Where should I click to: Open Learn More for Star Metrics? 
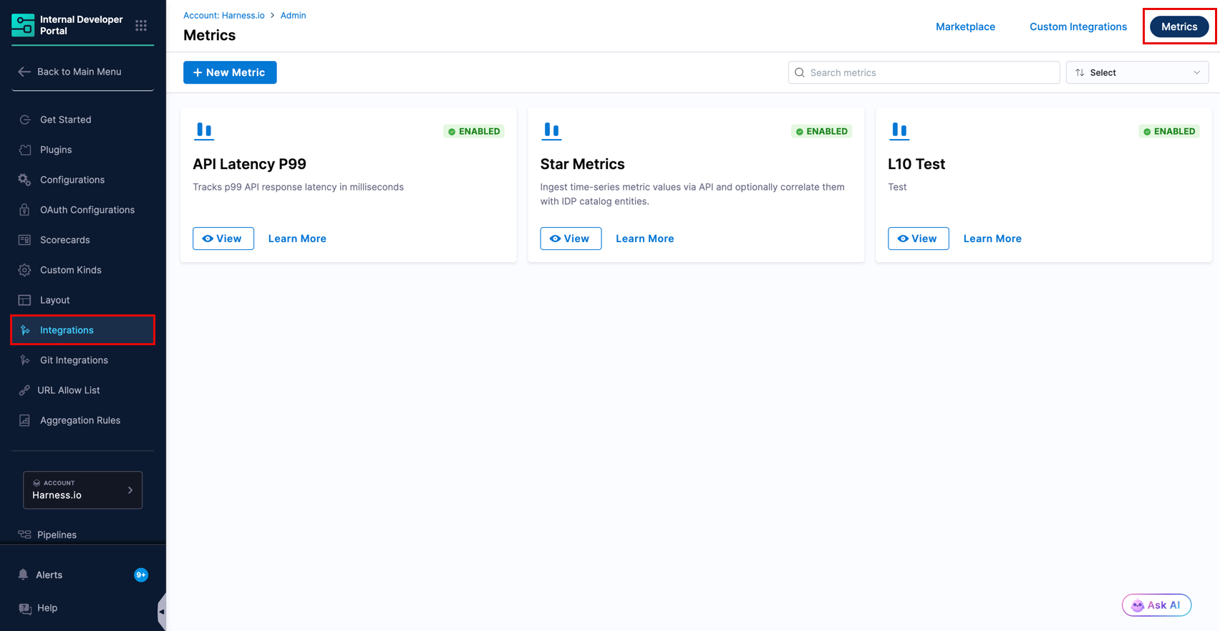pos(644,239)
